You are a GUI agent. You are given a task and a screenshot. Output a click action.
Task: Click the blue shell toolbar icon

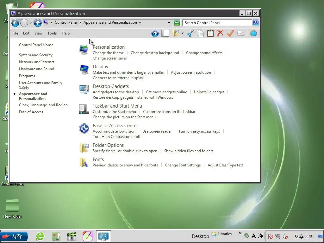(x=253, y=33)
